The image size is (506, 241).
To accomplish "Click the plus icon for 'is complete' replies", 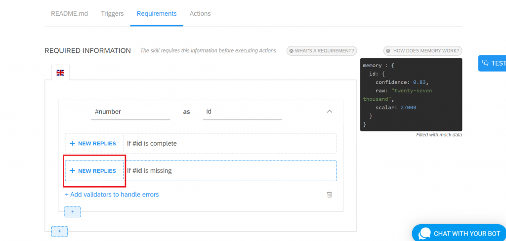I will (x=72, y=143).
